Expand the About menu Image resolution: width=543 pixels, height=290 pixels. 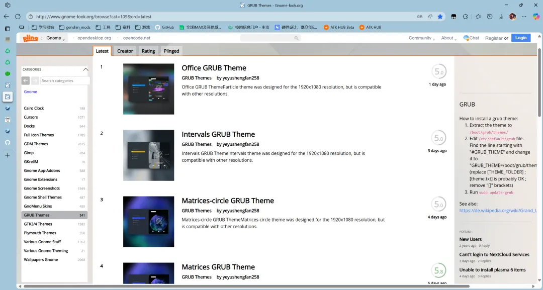[448, 38]
